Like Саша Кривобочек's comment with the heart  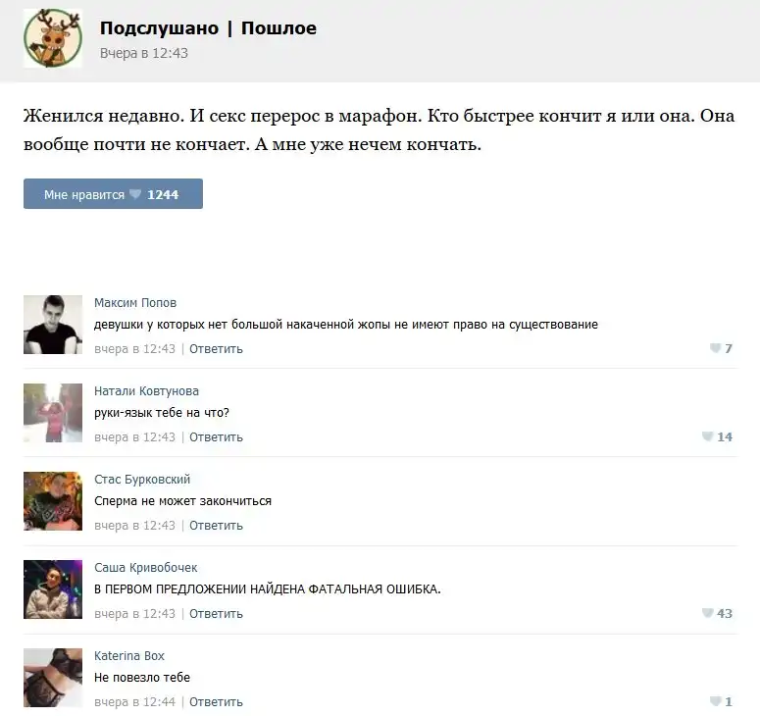[708, 613]
